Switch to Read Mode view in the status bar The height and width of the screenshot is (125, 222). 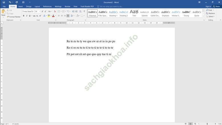coord(185,124)
